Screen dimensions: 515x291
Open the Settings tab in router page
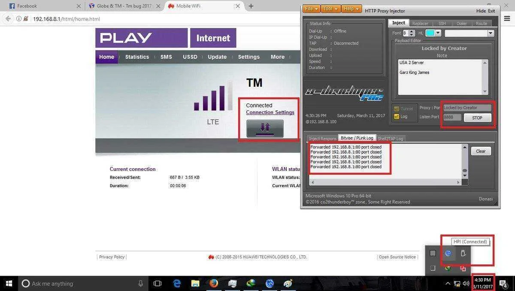click(x=249, y=57)
